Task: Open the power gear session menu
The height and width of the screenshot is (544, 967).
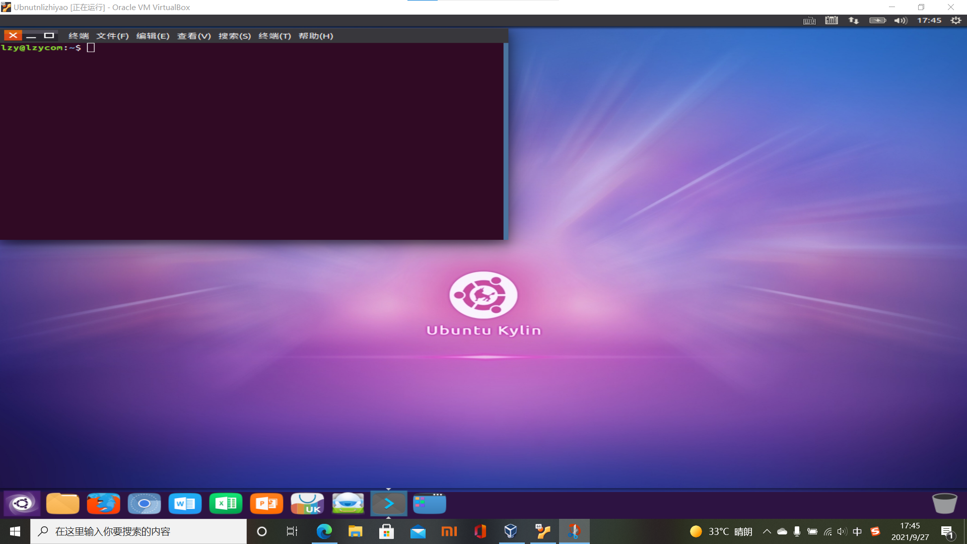Action: point(956,20)
